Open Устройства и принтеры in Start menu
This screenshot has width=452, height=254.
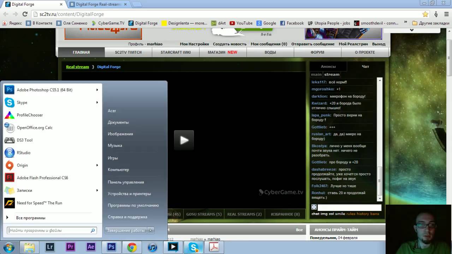click(129, 194)
